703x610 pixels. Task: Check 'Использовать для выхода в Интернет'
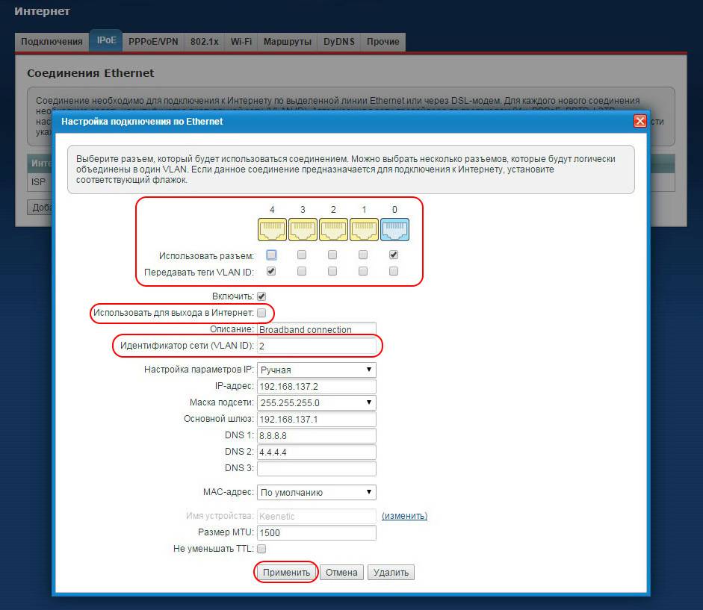(x=261, y=313)
